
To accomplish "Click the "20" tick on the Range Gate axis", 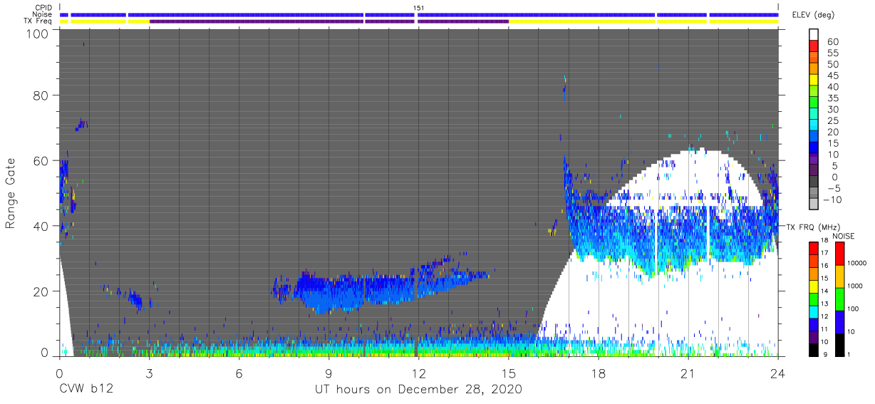I will [x=41, y=291].
